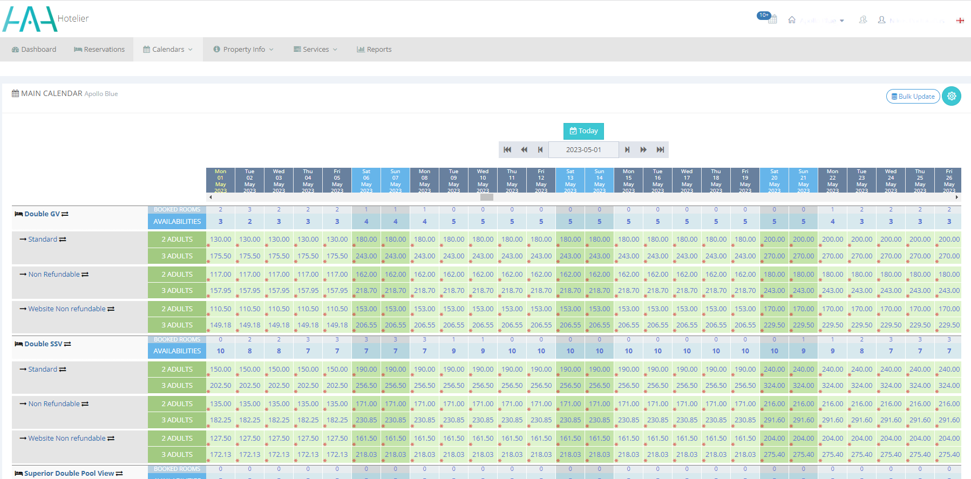Click swap icon beside Double SSV Non Refundable
The image size is (971, 479).
point(85,404)
